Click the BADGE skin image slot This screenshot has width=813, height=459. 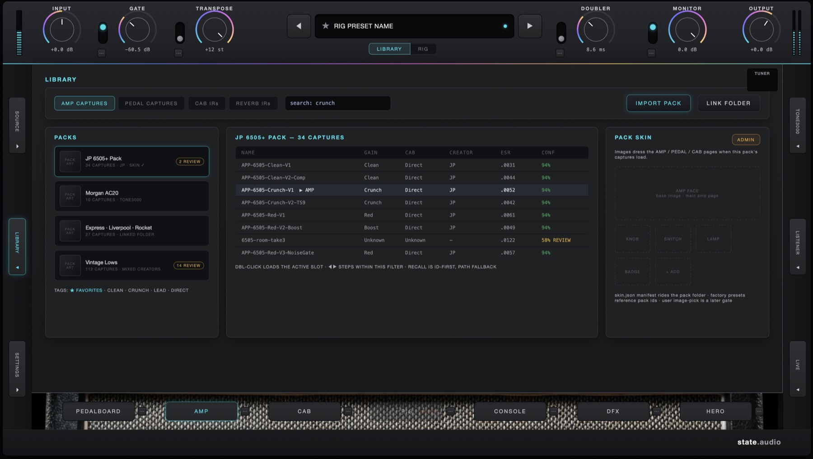[632, 272]
